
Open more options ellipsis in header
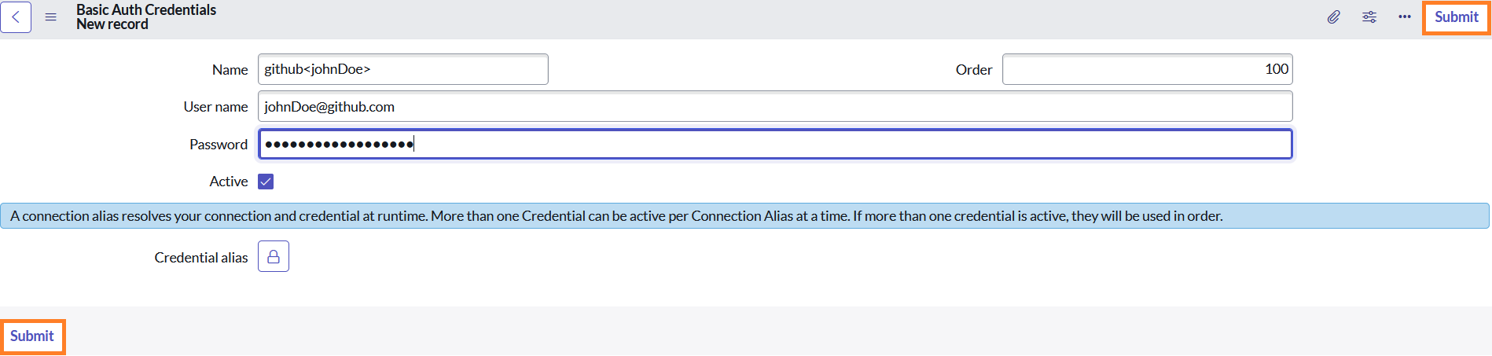coord(1405,17)
